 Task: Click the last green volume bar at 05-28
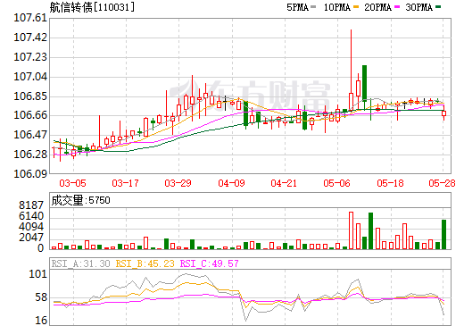(443, 234)
